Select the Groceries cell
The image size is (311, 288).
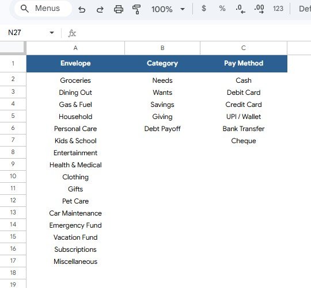click(75, 80)
